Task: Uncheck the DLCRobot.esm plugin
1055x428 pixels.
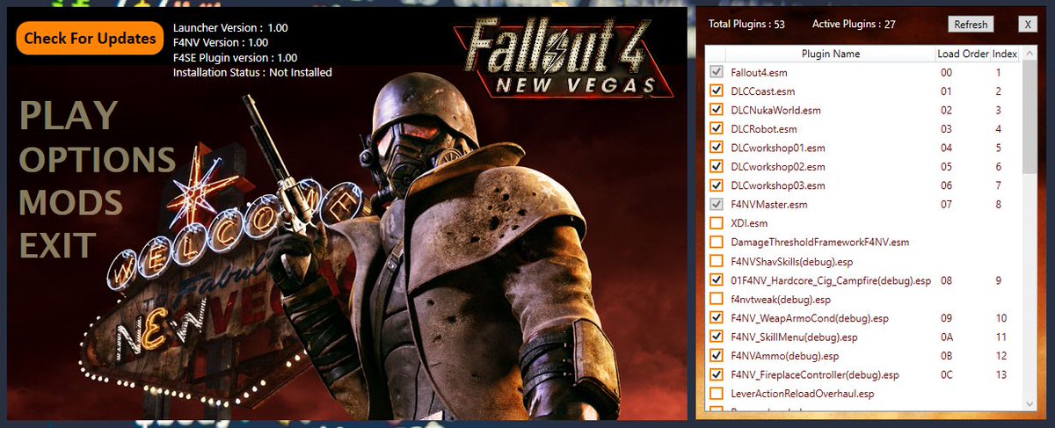Action: pos(717,129)
